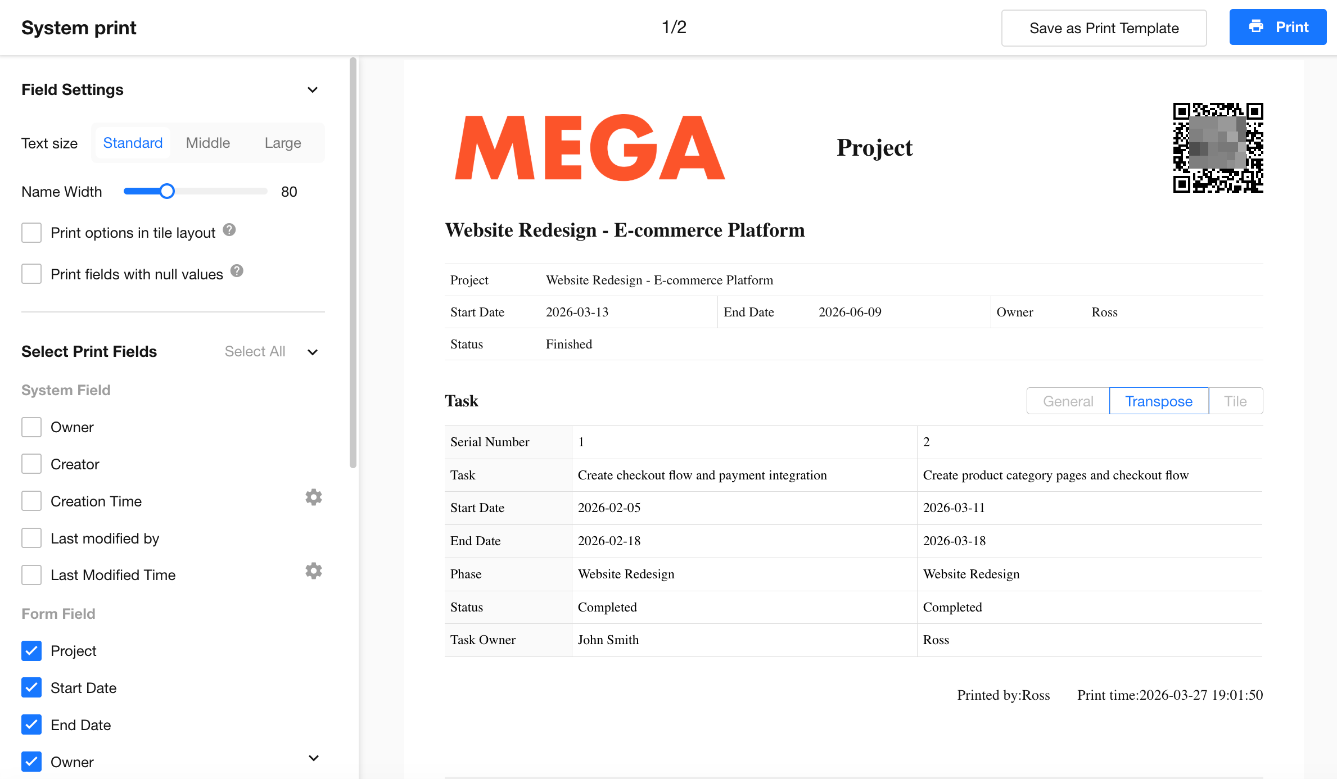Expand the Owner form field chevron
The height and width of the screenshot is (779, 1337).
[x=314, y=758]
